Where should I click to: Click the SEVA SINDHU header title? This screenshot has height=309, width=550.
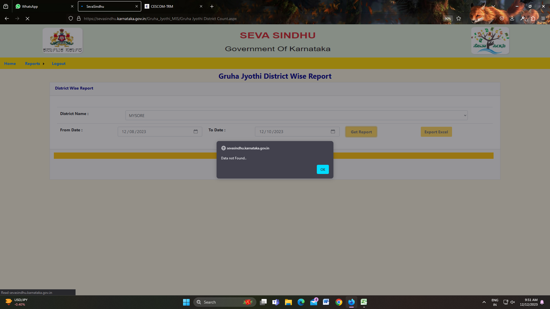278,35
